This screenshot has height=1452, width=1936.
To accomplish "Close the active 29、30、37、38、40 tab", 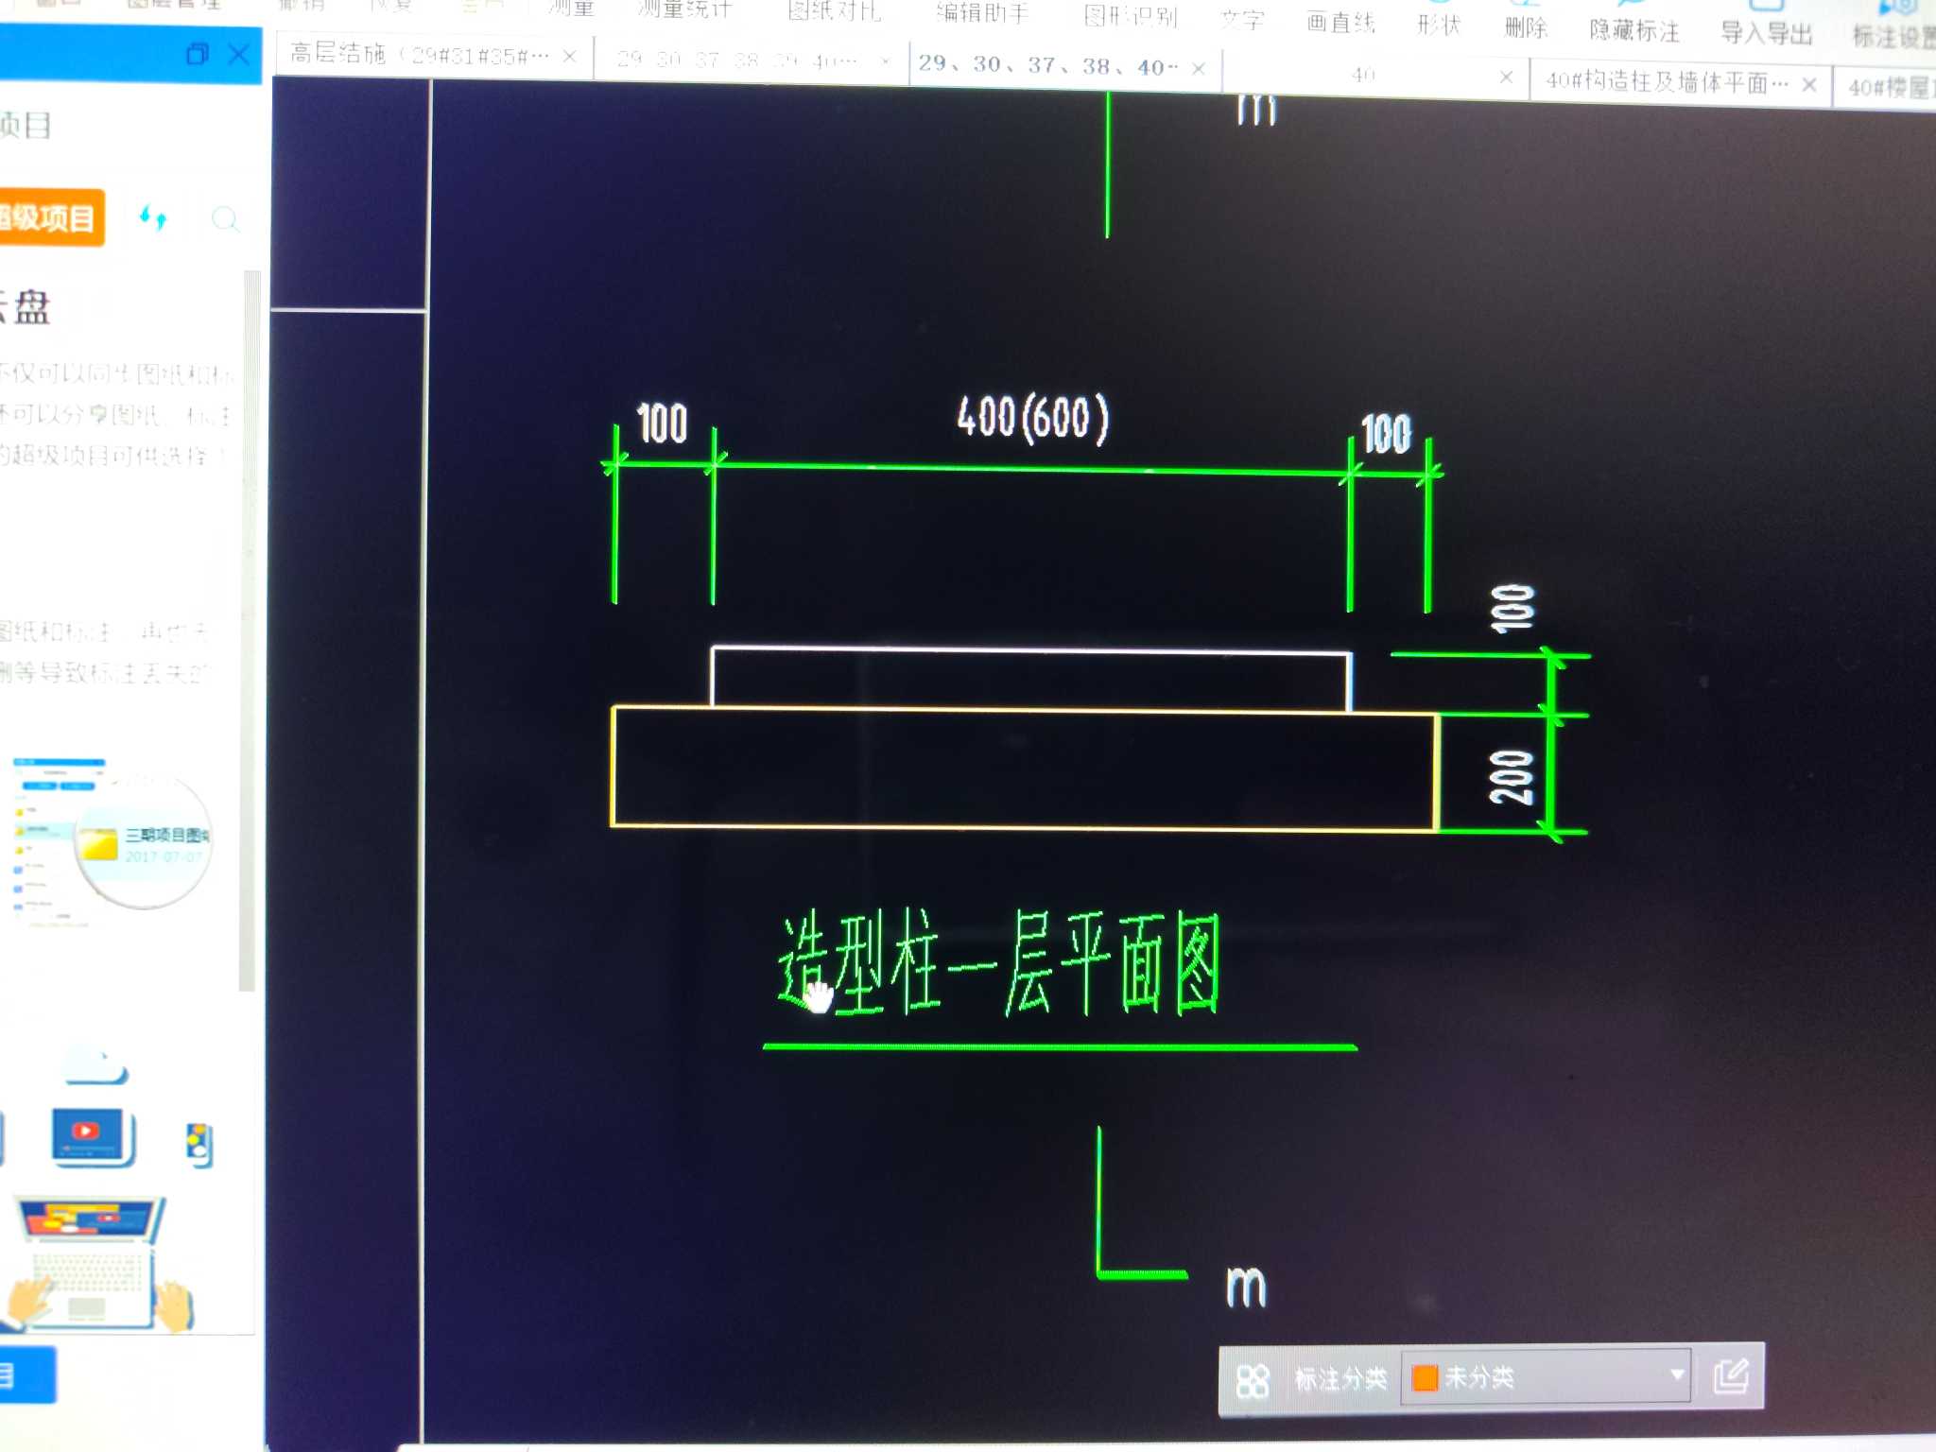I will pyautogui.click(x=1198, y=68).
